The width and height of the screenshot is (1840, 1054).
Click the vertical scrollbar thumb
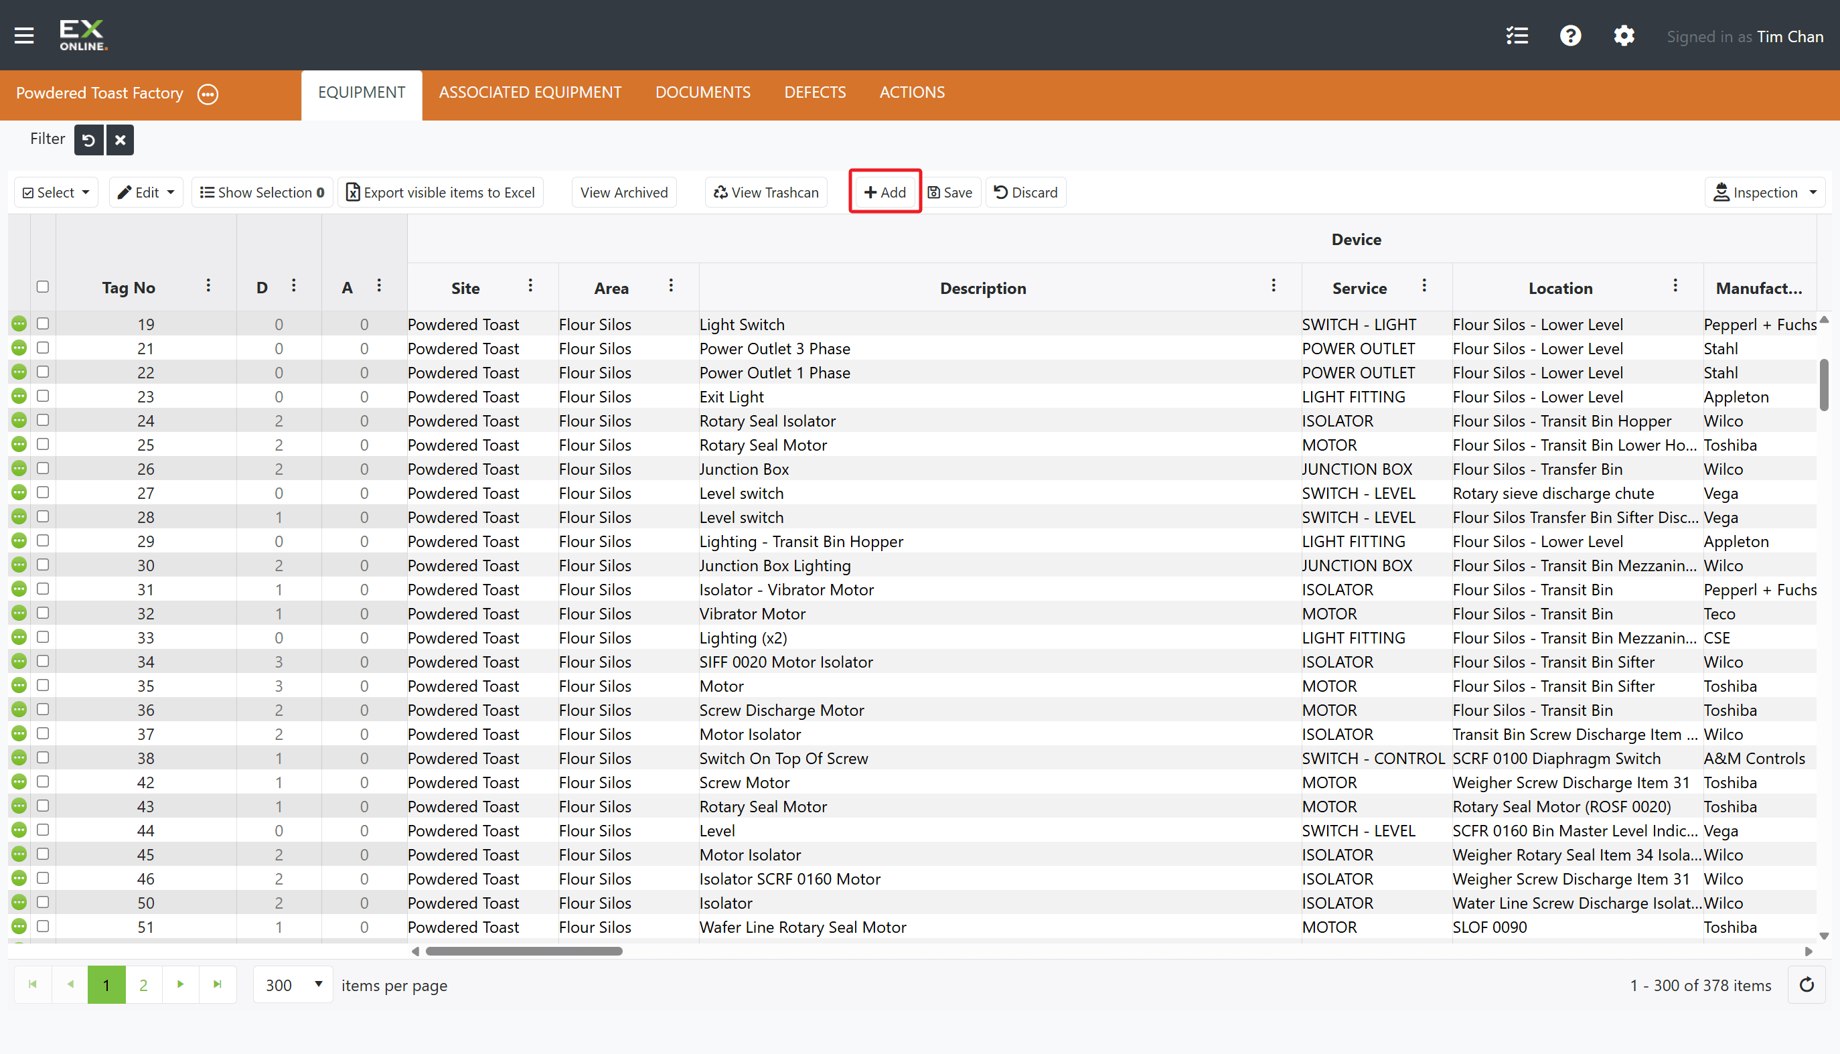pyautogui.click(x=1824, y=384)
